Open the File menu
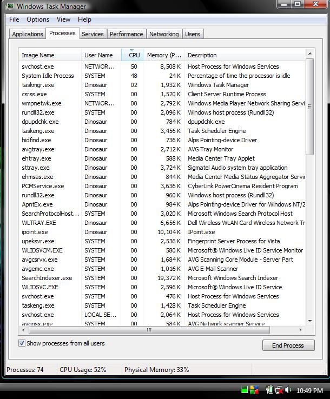Viewport: 330px width, 399px height. pos(14,19)
